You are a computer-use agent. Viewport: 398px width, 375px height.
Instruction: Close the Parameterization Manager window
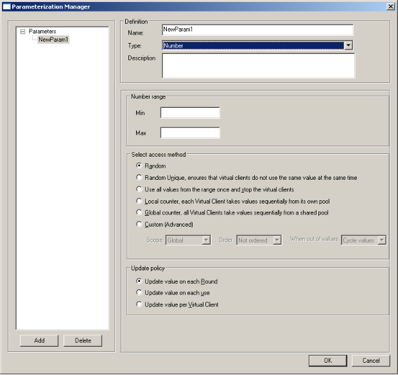click(390, 6)
